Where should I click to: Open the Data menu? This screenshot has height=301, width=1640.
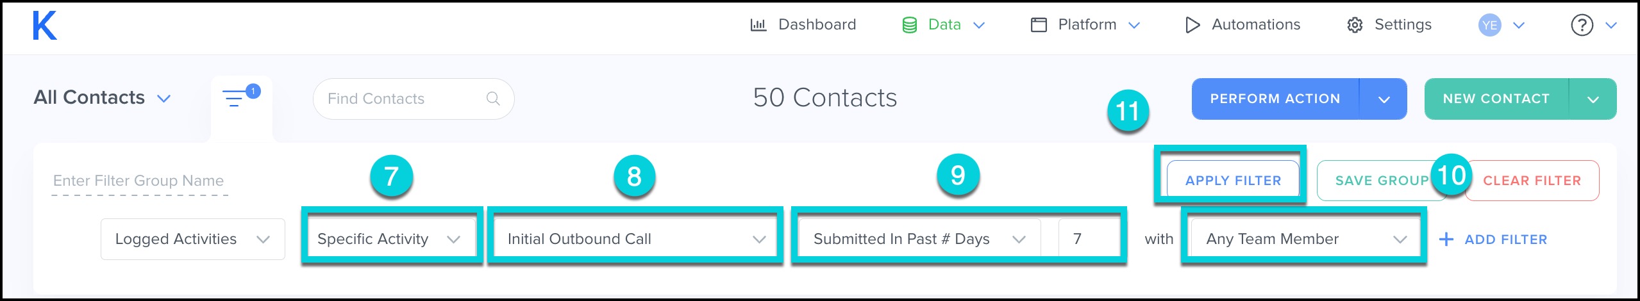(944, 25)
